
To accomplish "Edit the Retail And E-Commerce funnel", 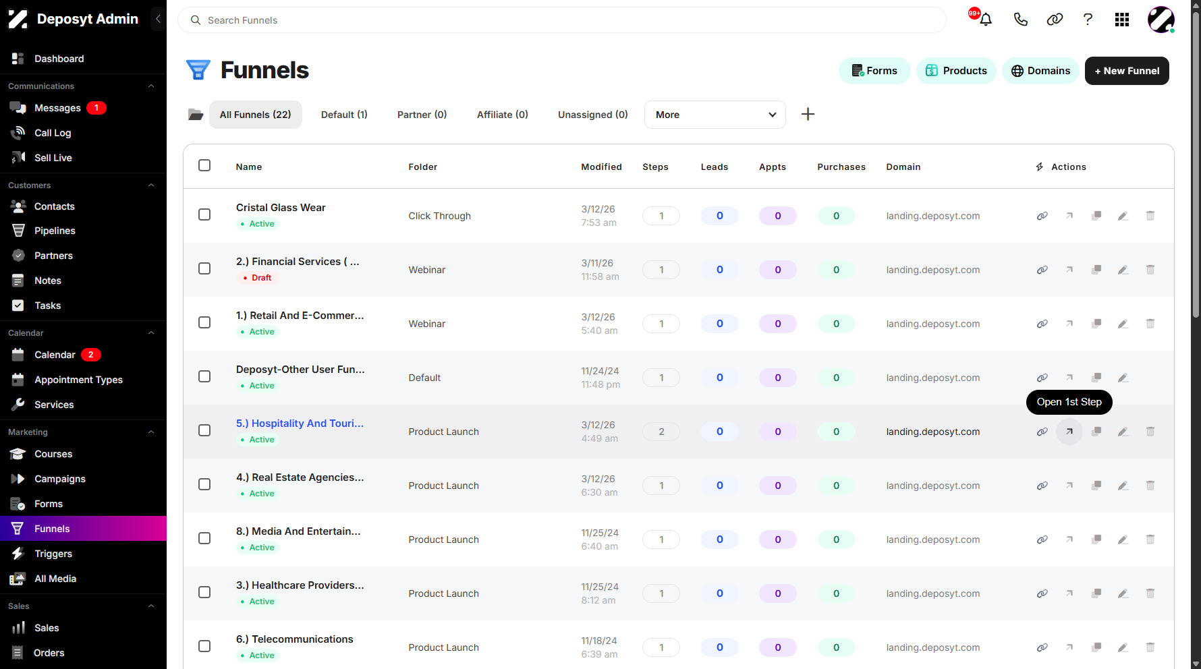I will (x=1123, y=324).
